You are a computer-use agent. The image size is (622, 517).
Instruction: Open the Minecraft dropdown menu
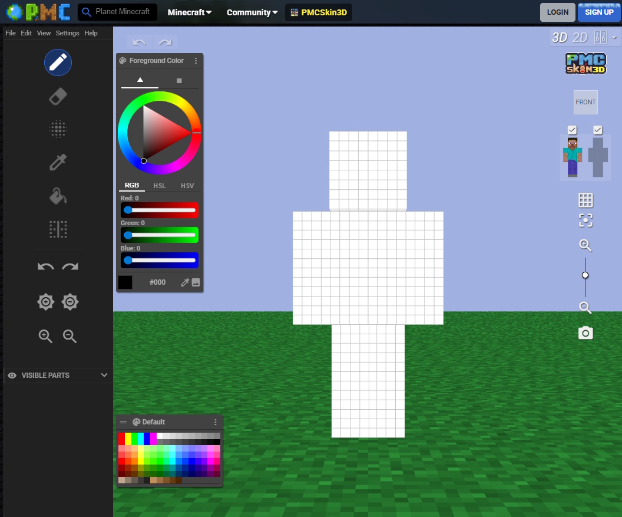click(x=188, y=12)
